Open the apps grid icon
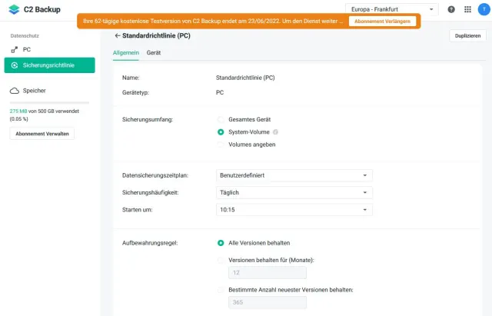 (x=466, y=9)
